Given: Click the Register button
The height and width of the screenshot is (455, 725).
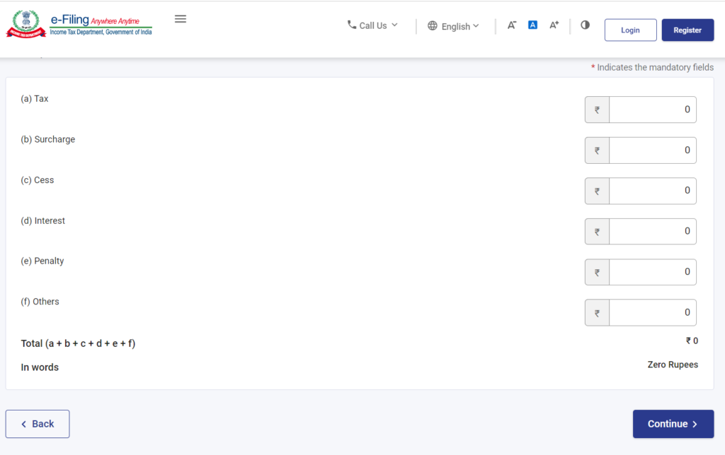Looking at the screenshot, I should 687,30.
